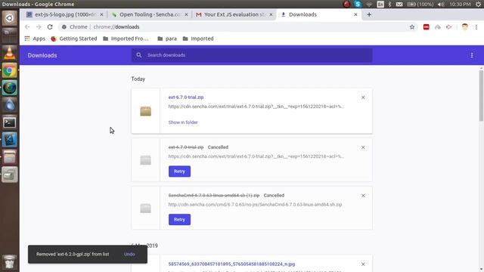Click the search magnifier icon in Downloads
Viewport: 484px width, 272px height.
point(139,55)
